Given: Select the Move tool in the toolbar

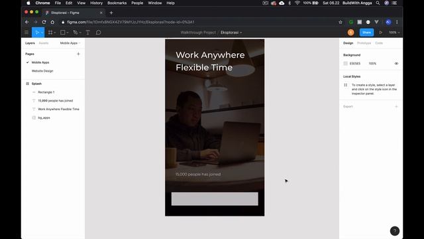Looking at the screenshot, I should 37,33.
